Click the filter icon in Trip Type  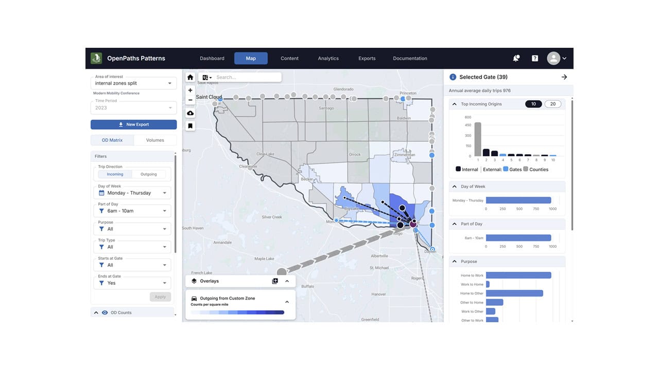101,247
